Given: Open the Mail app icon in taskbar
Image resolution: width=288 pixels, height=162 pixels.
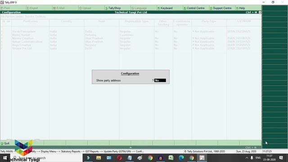Looking at the screenshot, I should coord(109,158).
